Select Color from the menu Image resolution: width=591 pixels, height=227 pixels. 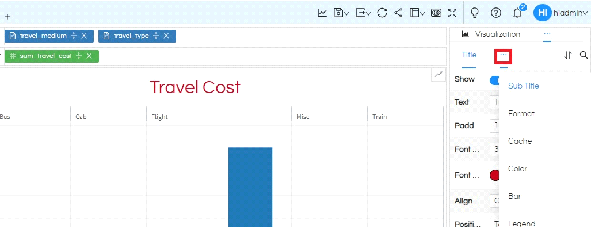(517, 168)
